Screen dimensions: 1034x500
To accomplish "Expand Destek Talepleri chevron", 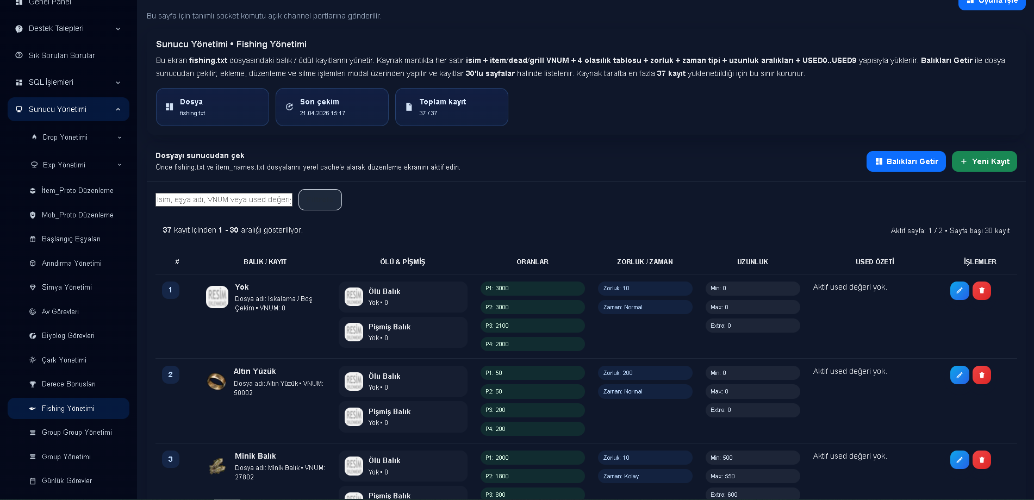I will 118,29.
